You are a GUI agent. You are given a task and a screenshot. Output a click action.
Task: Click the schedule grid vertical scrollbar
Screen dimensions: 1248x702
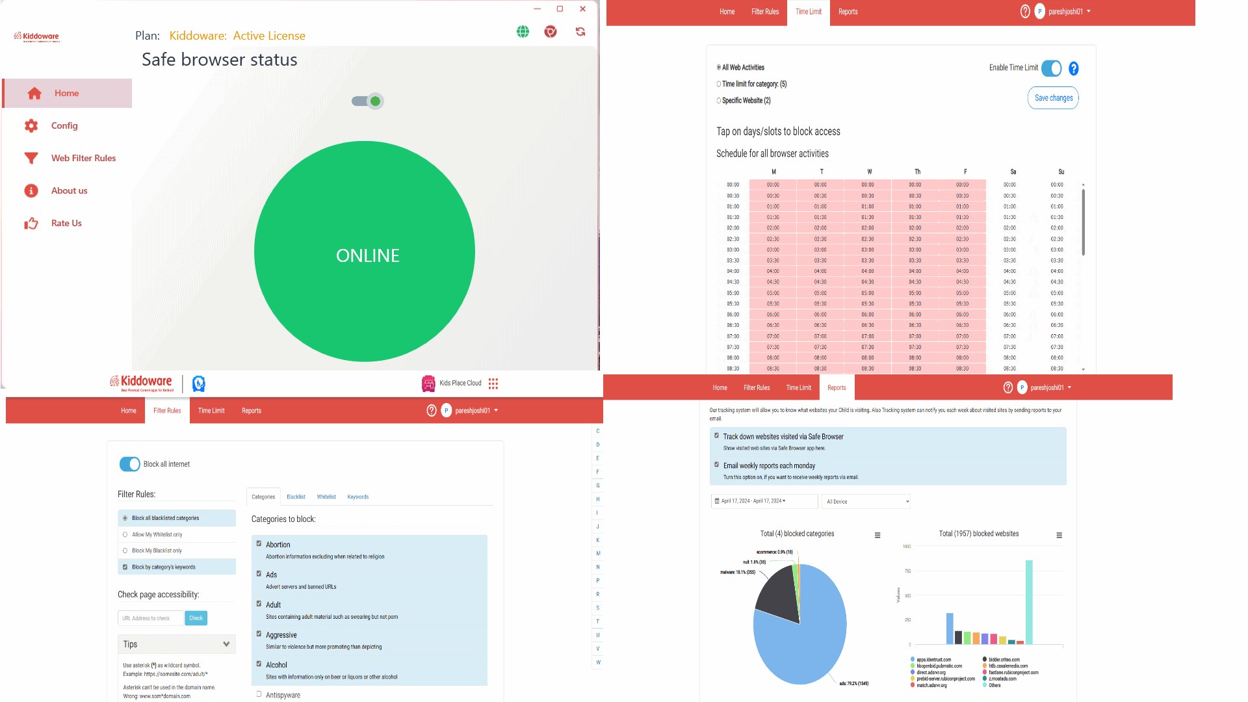pyautogui.click(x=1083, y=222)
